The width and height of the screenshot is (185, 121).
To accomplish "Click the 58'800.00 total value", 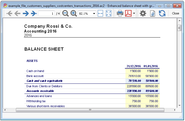I will [x=152, y=81].
